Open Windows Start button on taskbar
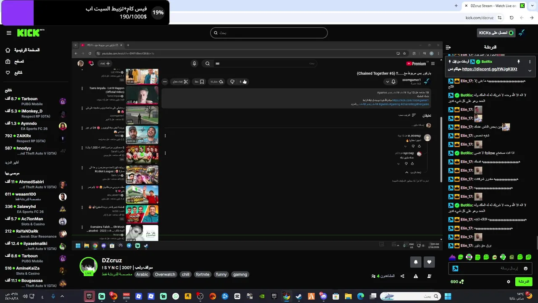 (x=448, y=296)
